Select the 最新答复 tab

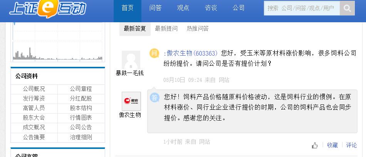[x=135, y=28]
